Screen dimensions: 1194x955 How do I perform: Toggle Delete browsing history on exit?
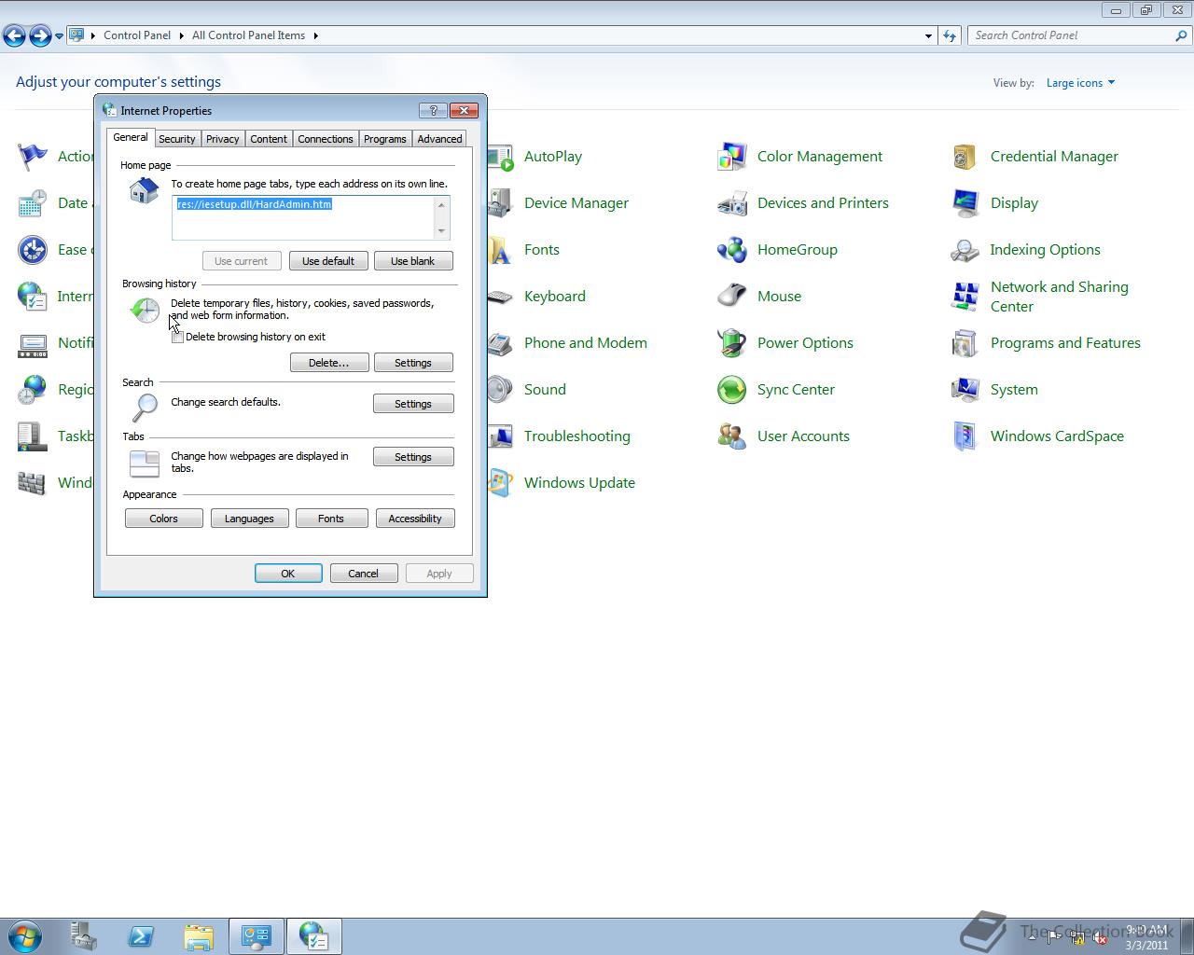tap(177, 337)
